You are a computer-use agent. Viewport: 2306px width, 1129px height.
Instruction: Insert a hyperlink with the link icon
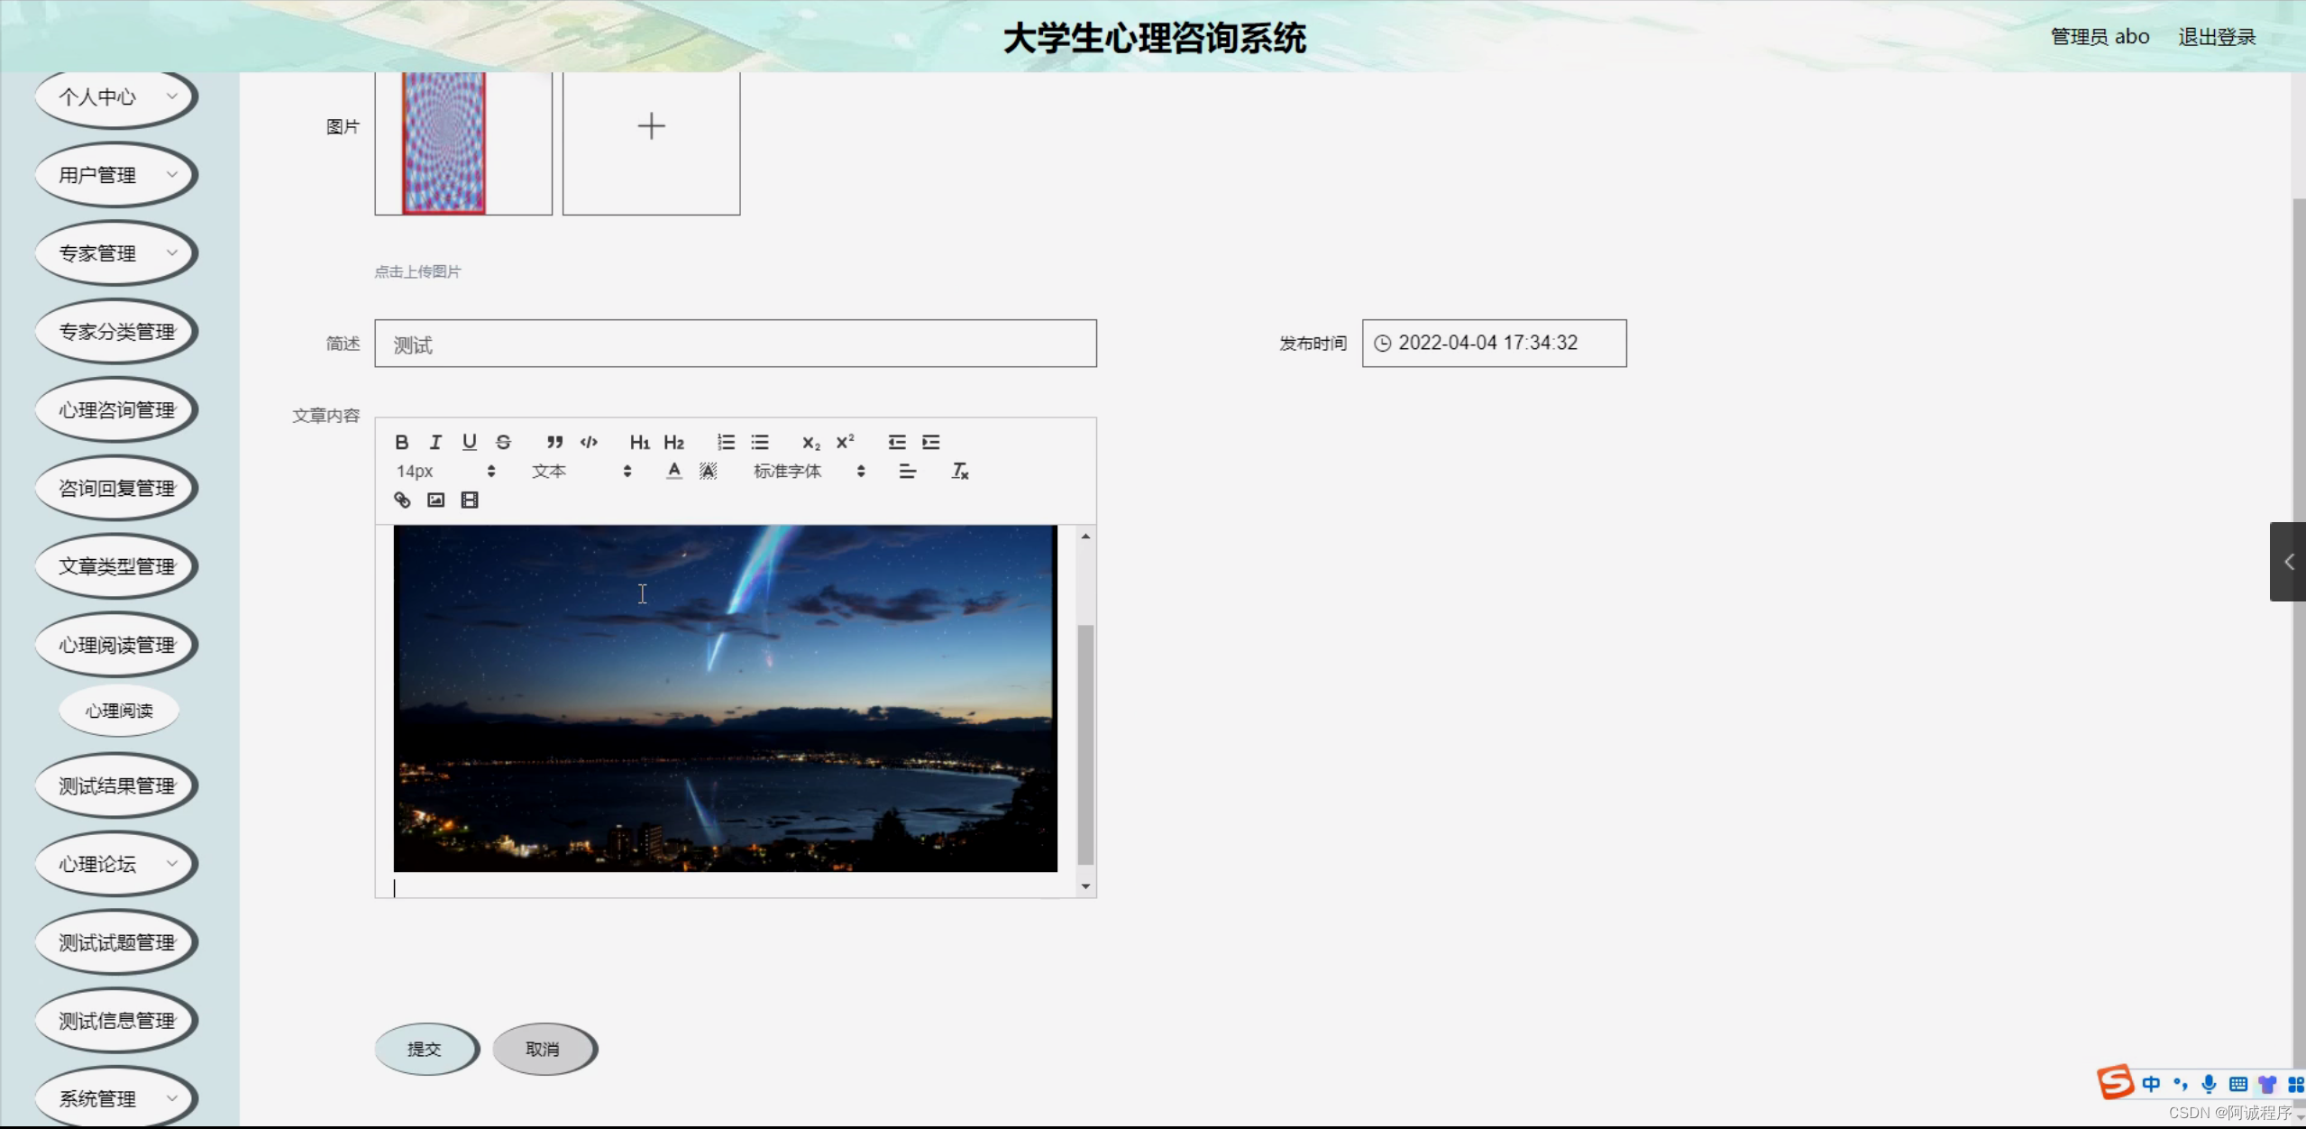(402, 500)
